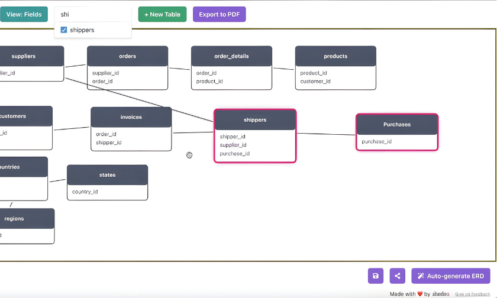The width and height of the screenshot is (497, 298).
Task: Open the sherloq brand link in footer
Action: point(441,294)
